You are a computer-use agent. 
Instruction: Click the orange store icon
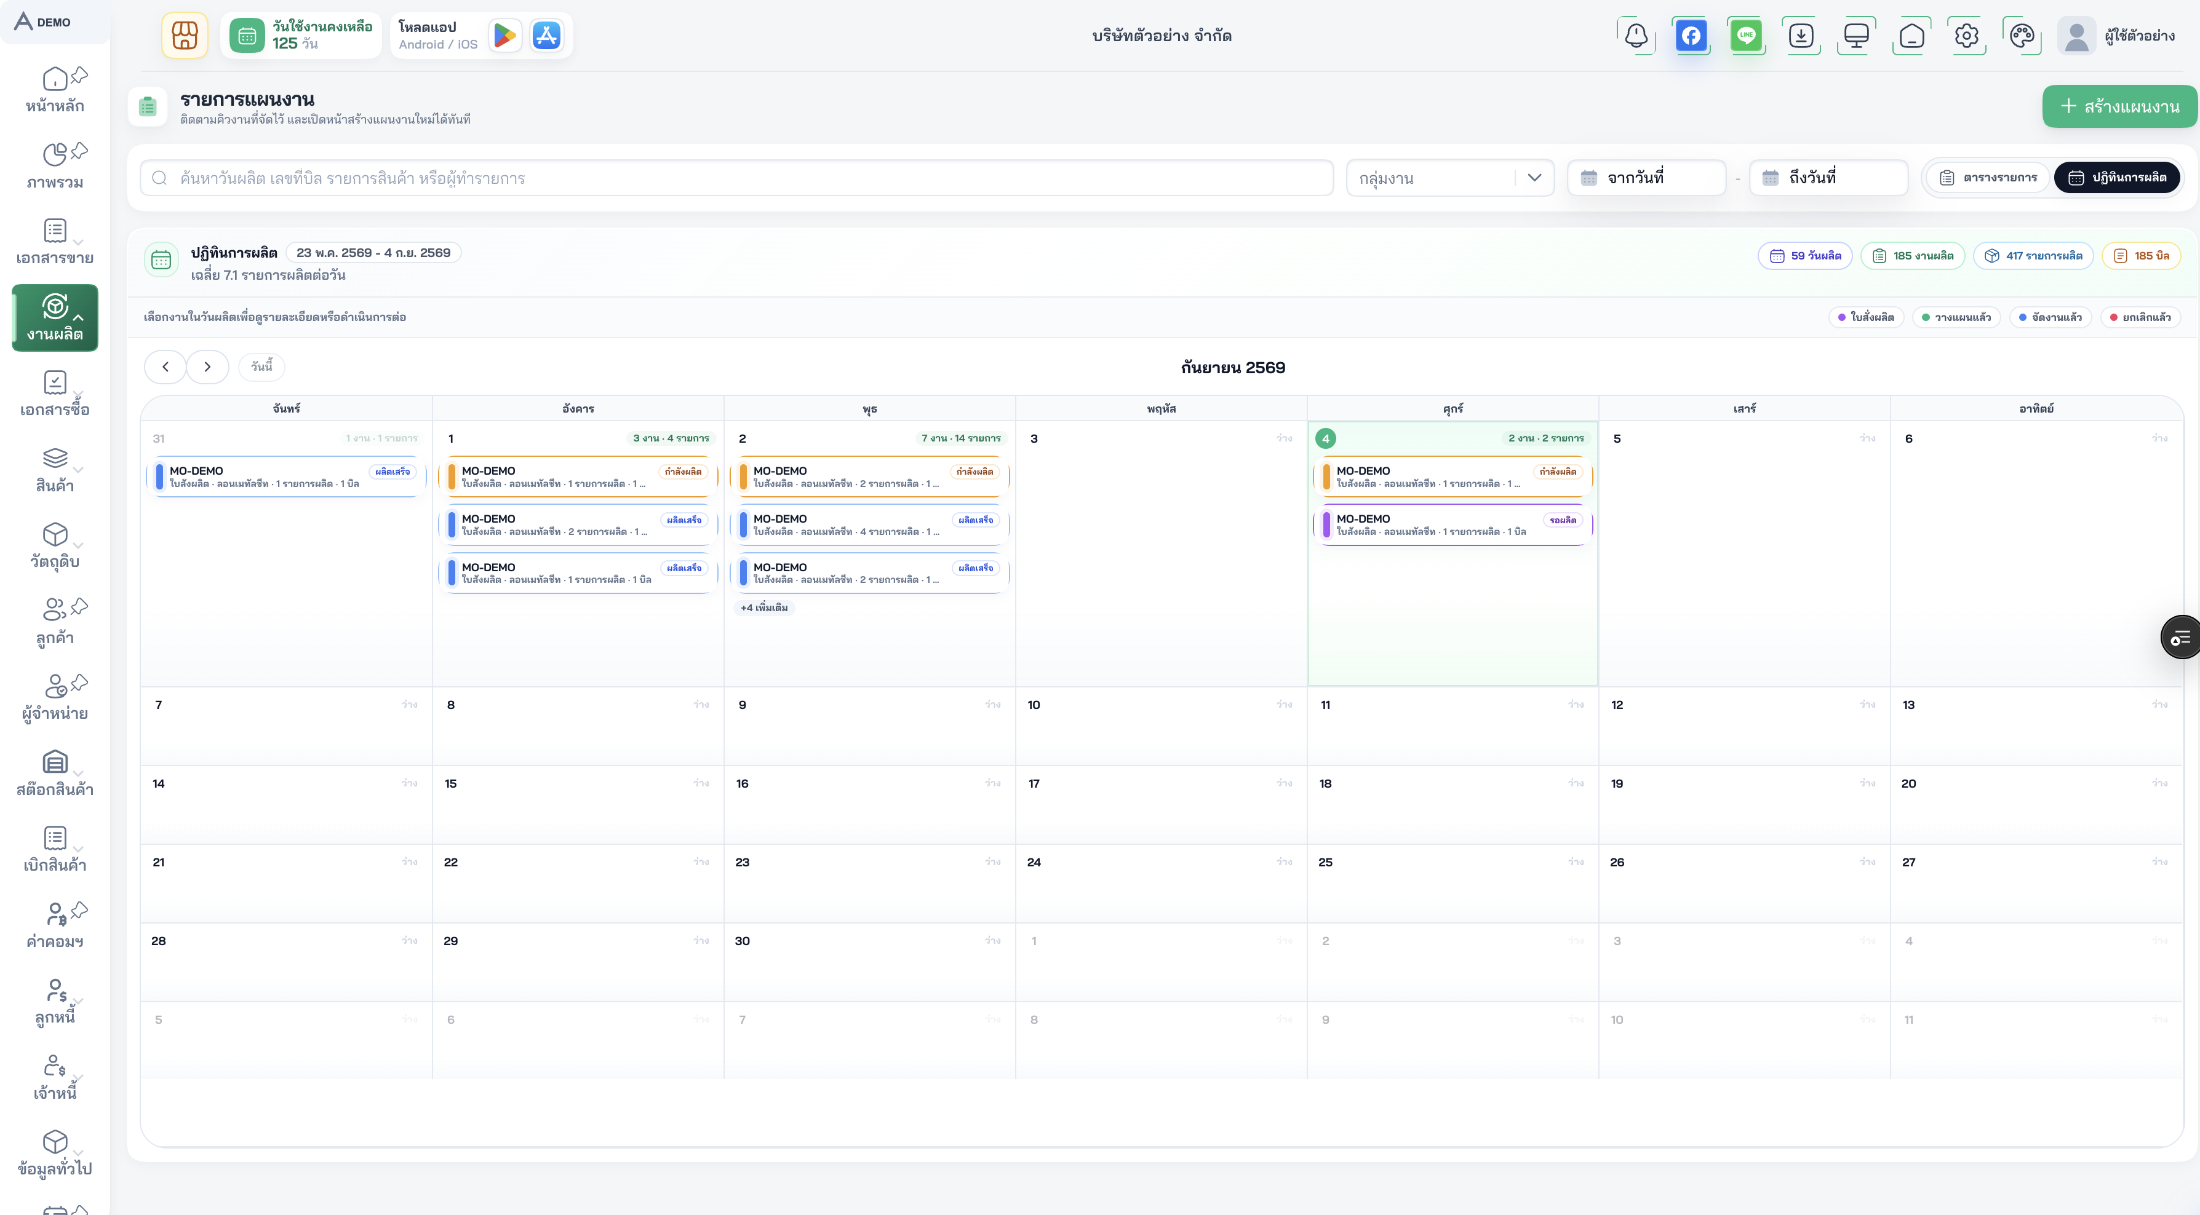click(185, 36)
